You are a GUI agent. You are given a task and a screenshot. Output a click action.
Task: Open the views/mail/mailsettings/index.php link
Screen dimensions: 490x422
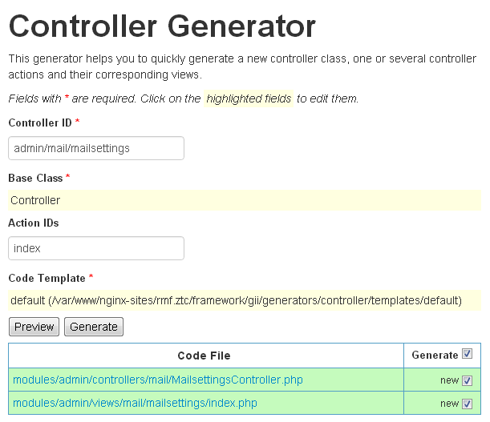click(x=135, y=403)
